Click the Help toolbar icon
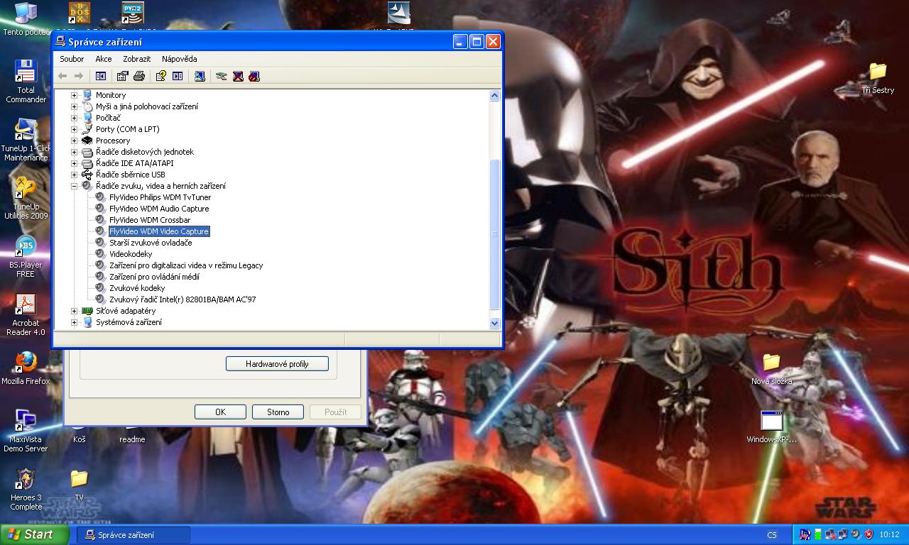909x545 pixels. tap(161, 76)
